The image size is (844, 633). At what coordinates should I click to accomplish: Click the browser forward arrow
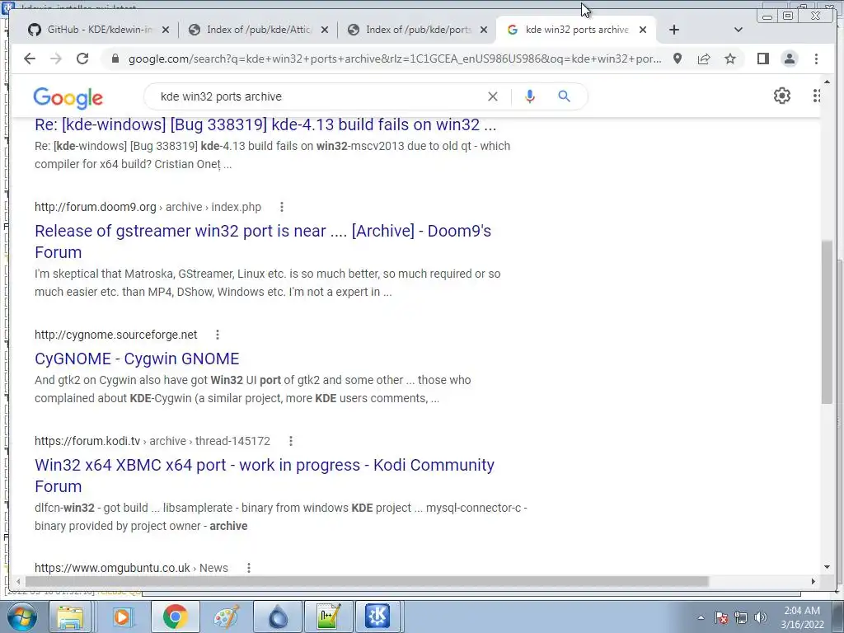point(56,59)
